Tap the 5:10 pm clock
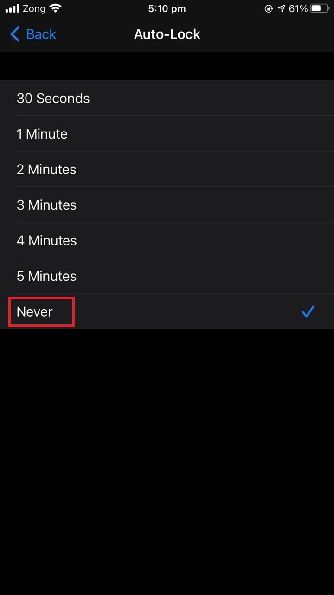Image resolution: width=334 pixels, height=595 pixels. coord(167,8)
